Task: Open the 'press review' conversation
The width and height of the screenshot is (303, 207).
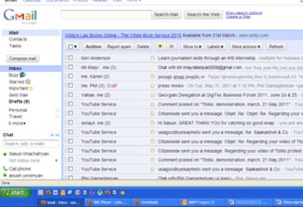Action: (x=170, y=86)
